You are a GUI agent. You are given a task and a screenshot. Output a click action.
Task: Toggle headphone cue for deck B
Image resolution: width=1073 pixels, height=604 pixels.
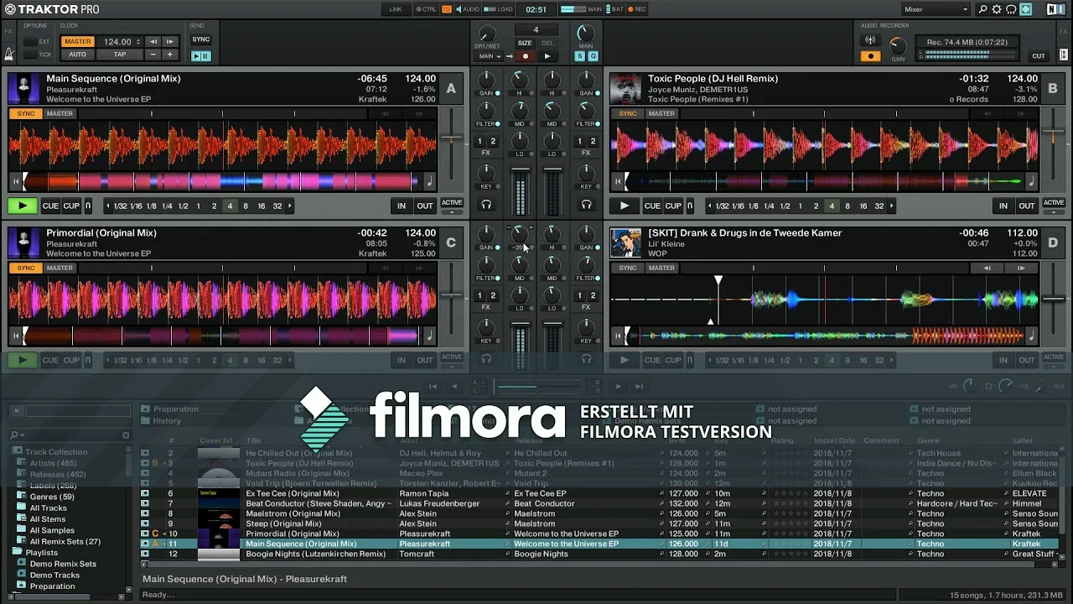586,205
